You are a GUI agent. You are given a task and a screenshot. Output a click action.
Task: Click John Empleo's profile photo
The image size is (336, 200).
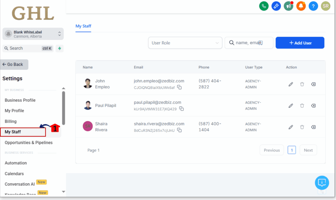[88, 84]
